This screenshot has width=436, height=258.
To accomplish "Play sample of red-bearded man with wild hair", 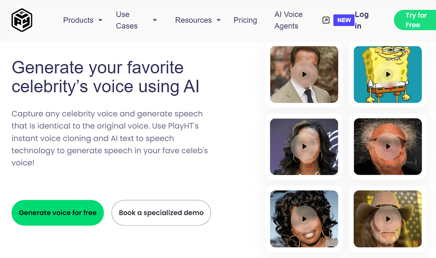I will point(388,146).
